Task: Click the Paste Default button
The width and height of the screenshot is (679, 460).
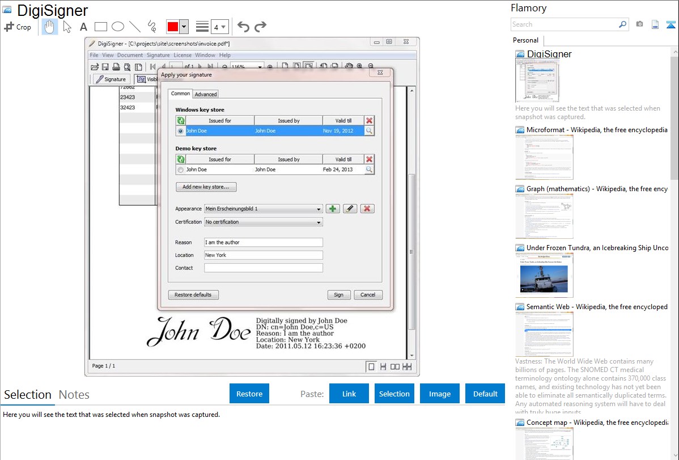Action: coord(485,394)
